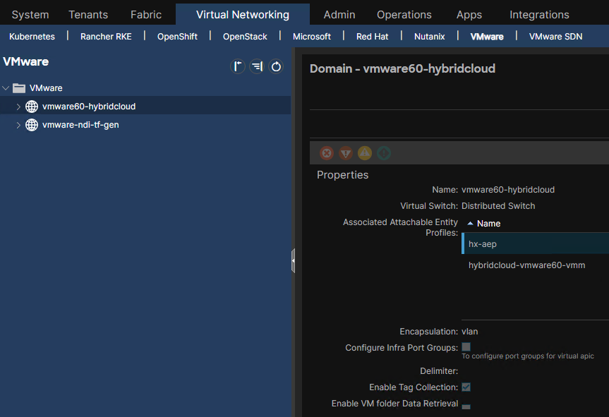Click the Properties section heading

point(342,175)
